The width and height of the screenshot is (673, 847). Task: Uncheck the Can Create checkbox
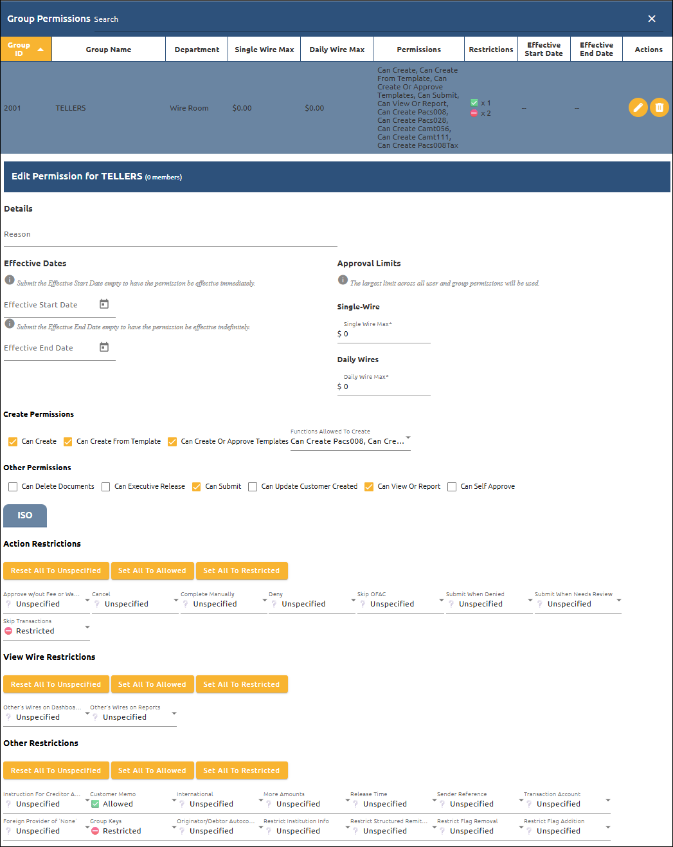point(13,442)
